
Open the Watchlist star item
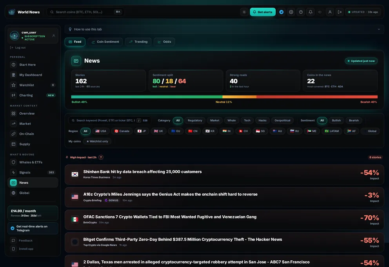33,85
